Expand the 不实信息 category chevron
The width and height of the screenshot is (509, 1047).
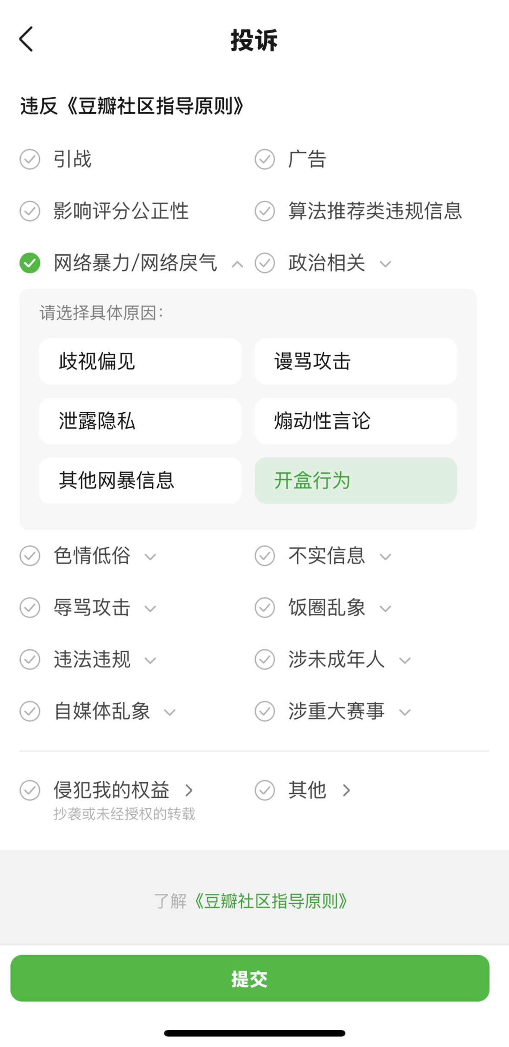(x=385, y=557)
